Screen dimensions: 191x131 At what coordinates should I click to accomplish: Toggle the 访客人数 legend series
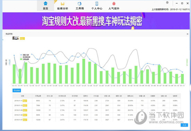click(25, 55)
